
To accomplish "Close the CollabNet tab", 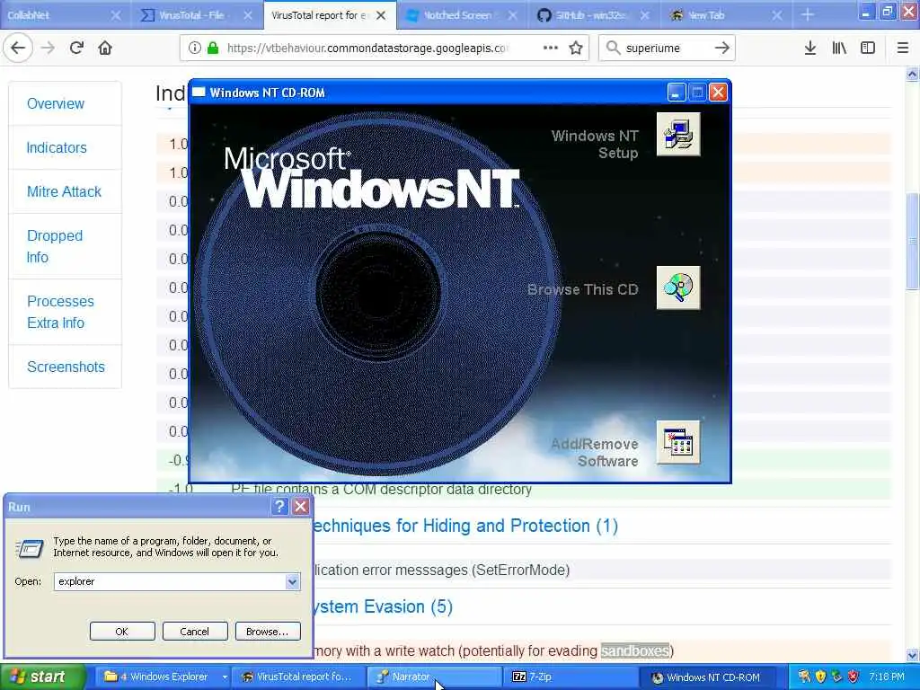I will [116, 15].
